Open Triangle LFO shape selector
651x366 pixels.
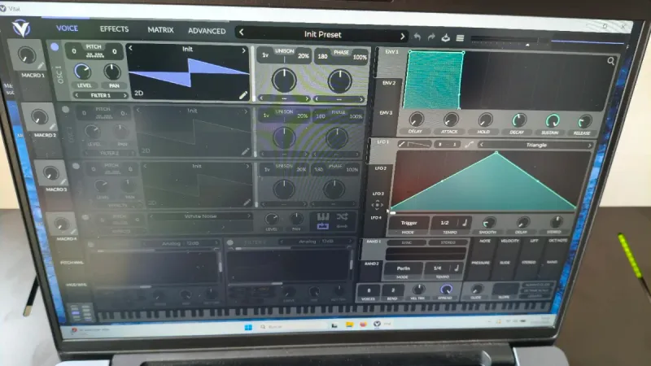click(x=536, y=145)
